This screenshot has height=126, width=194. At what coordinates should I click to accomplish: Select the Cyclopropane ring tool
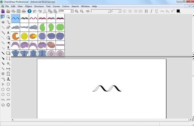pos(3,84)
